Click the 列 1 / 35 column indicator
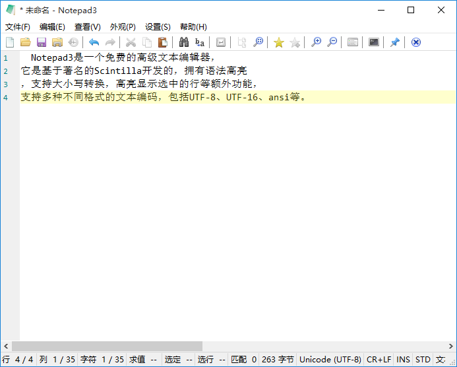Viewport: 457px width, 367px height. click(x=57, y=360)
